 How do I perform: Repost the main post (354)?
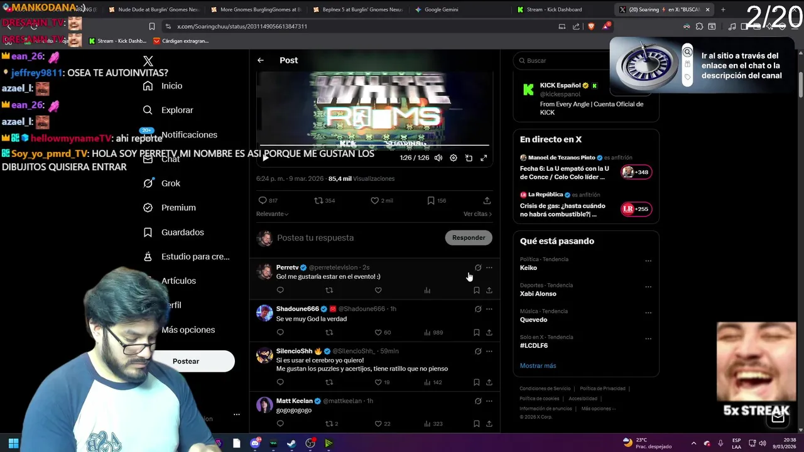click(x=325, y=200)
